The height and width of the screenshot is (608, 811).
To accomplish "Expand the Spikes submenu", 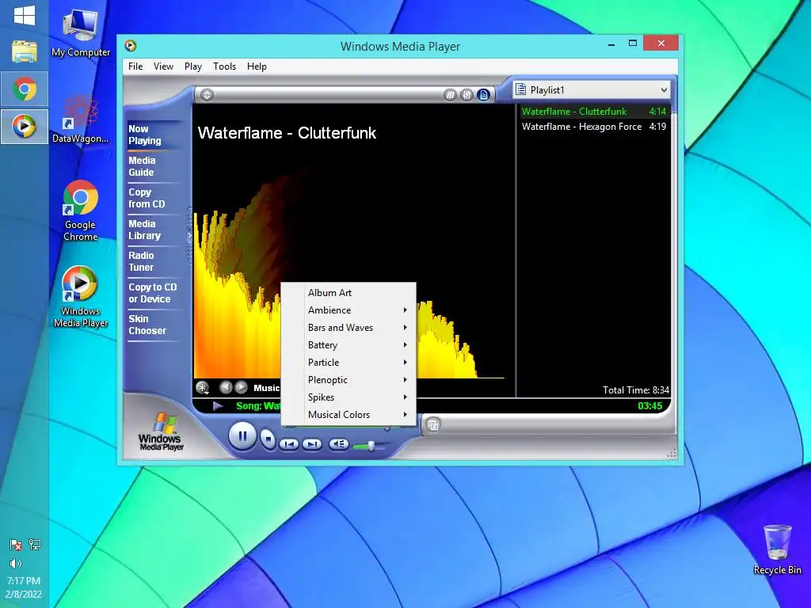I will click(348, 397).
